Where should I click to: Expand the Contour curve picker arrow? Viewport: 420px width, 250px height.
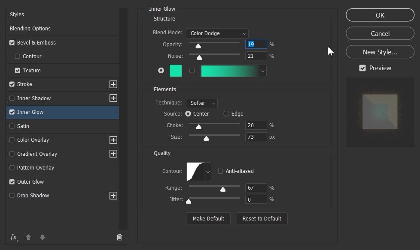(208, 172)
